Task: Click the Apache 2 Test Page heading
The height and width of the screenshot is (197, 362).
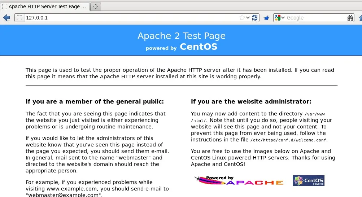Action: (x=182, y=36)
